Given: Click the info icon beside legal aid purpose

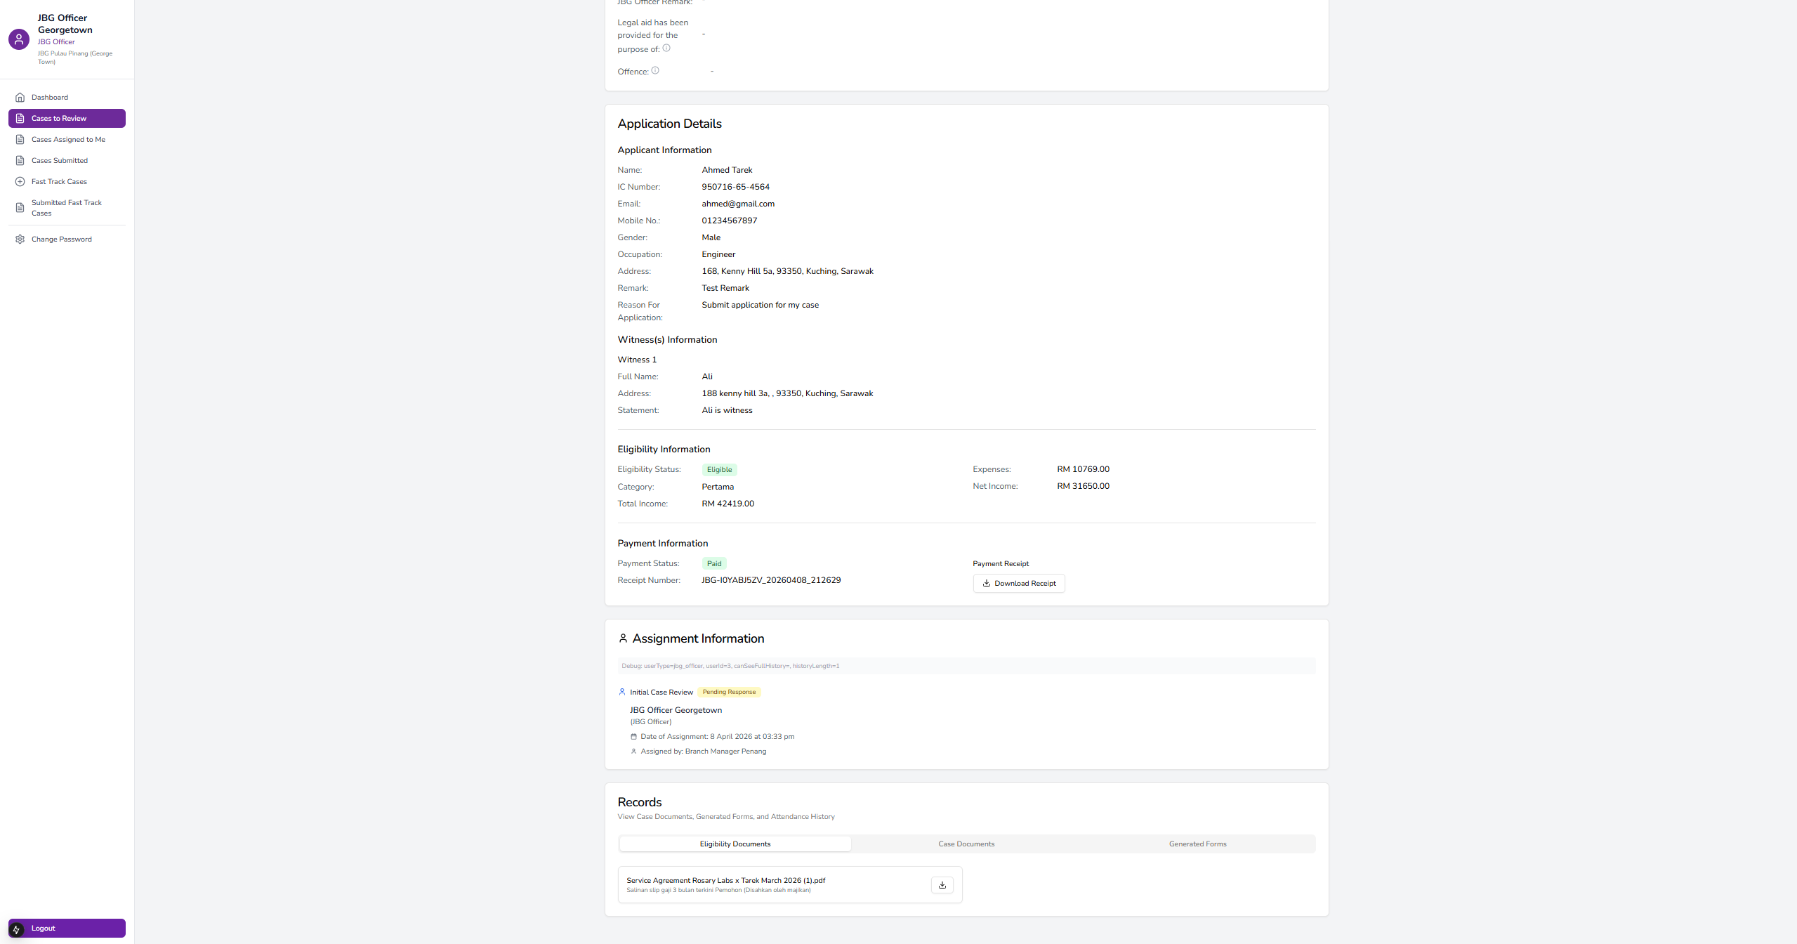Looking at the screenshot, I should [x=666, y=48].
